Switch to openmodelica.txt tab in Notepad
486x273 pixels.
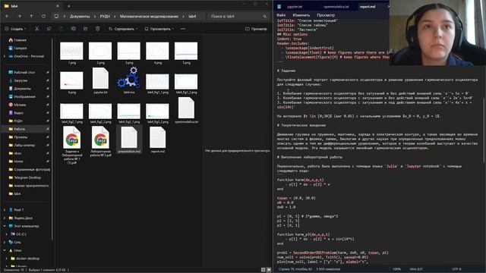click(x=336, y=6)
